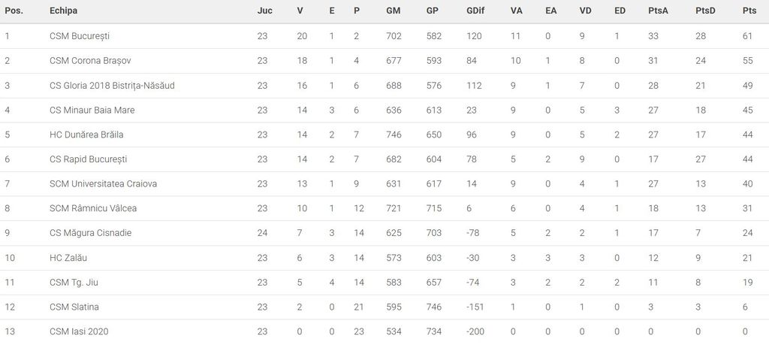
Task: Sort table by the Pos. column header
Action: pyautogui.click(x=13, y=11)
